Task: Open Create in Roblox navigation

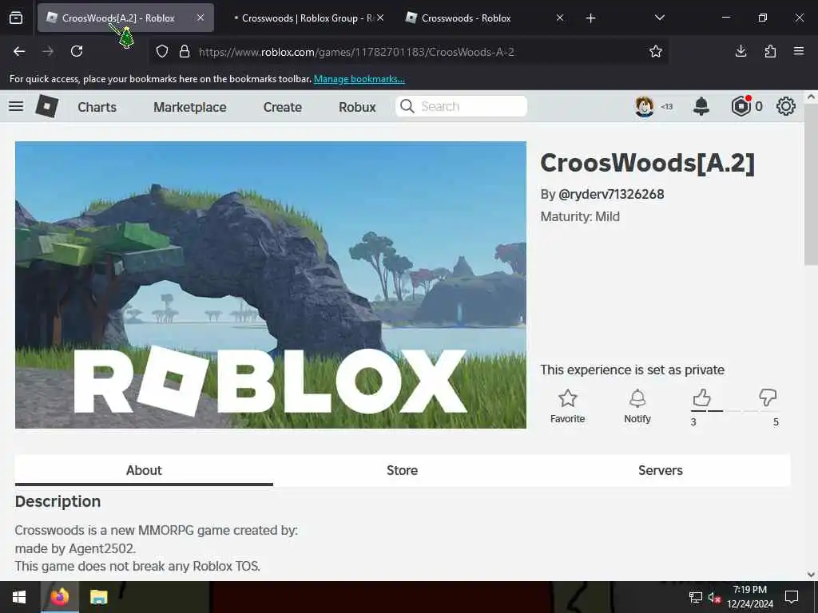Action: click(283, 107)
